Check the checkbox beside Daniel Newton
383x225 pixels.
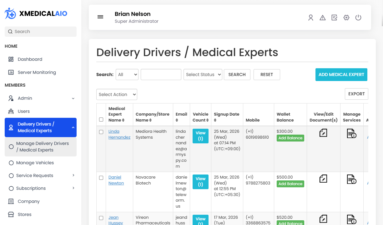pyautogui.click(x=101, y=178)
